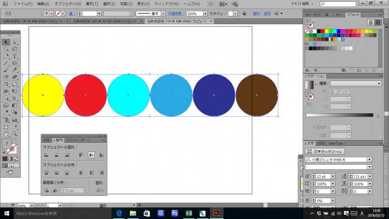Switch to the カラーガイド tab
This screenshot has width=389, height=219.
point(312,15)
